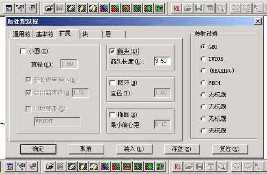Open the 扩展 tab
Viewport: 267px width, 174px height.
click(x=68, y=34)
